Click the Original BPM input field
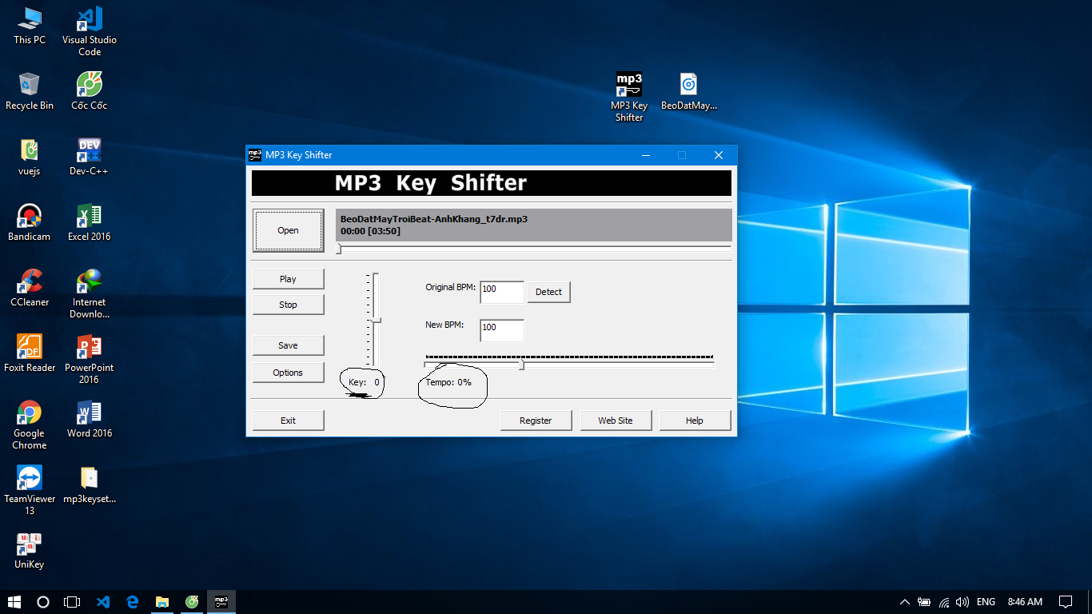 502,293
